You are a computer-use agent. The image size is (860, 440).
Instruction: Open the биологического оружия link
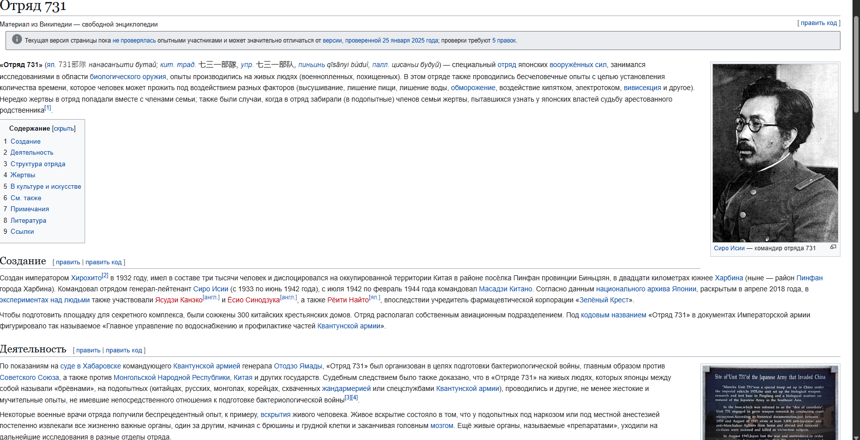128,77
